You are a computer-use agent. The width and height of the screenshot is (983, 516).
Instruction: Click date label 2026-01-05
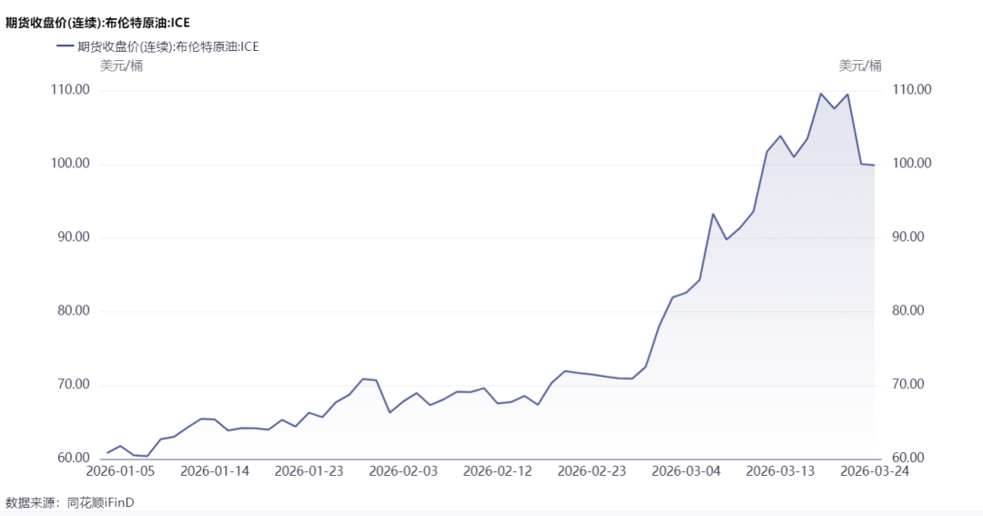(x=120, y=470)
